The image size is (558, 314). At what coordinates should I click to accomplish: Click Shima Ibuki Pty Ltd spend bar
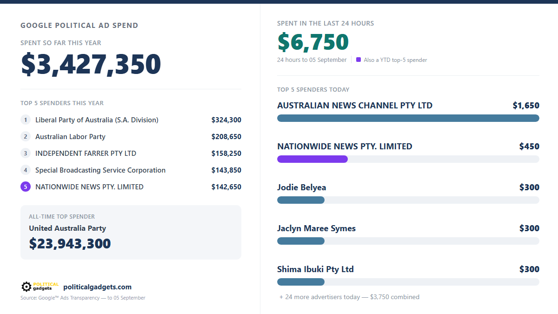[301, 282]
